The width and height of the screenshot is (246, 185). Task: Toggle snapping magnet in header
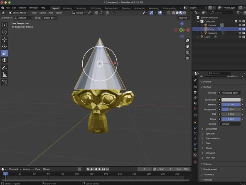(96, 13)
